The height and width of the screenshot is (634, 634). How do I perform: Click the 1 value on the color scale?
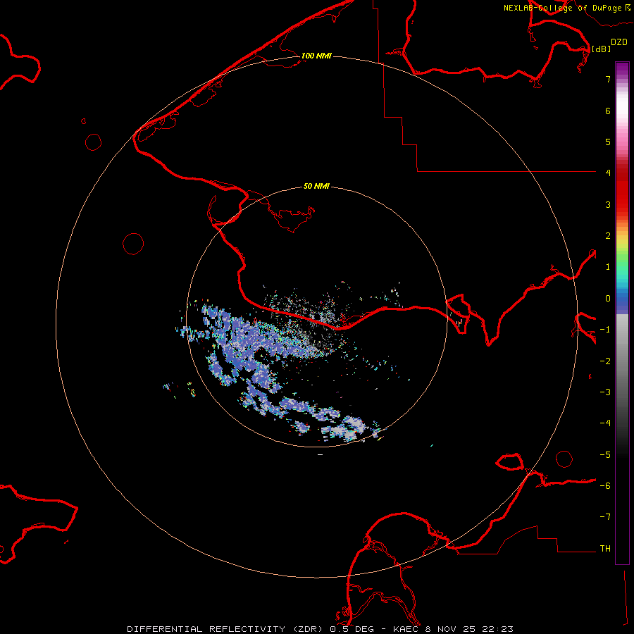pyautogui.click(x=608, y=267)
